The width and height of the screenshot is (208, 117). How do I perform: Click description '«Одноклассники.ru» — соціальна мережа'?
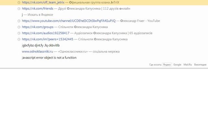tap(89, 51)
